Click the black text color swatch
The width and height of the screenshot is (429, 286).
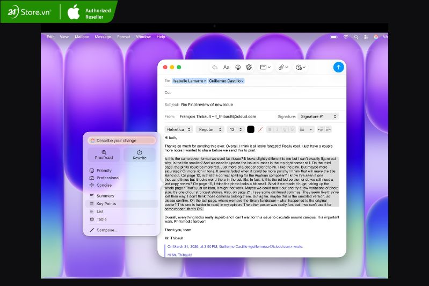(251, 129)
